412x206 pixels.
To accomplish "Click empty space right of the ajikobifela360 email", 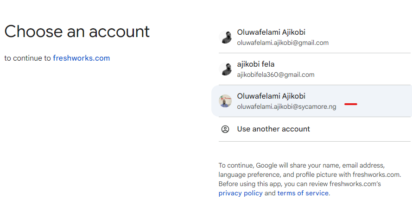I will click(x=362, y=75).
